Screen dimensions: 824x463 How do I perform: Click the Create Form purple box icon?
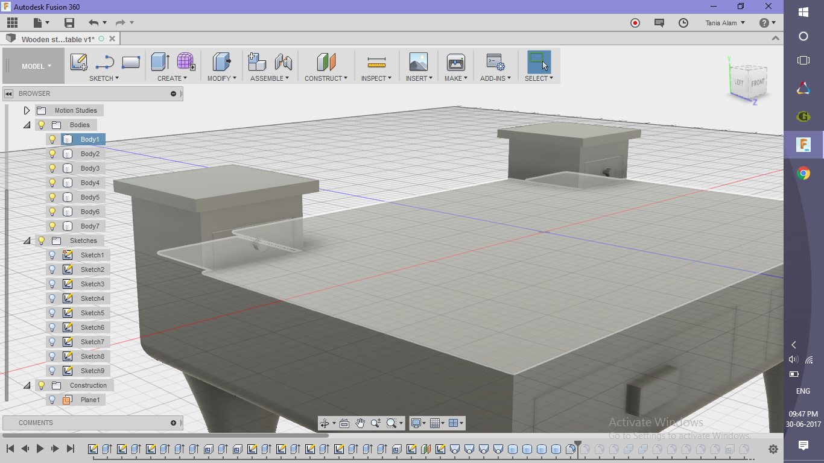point(186,61)
